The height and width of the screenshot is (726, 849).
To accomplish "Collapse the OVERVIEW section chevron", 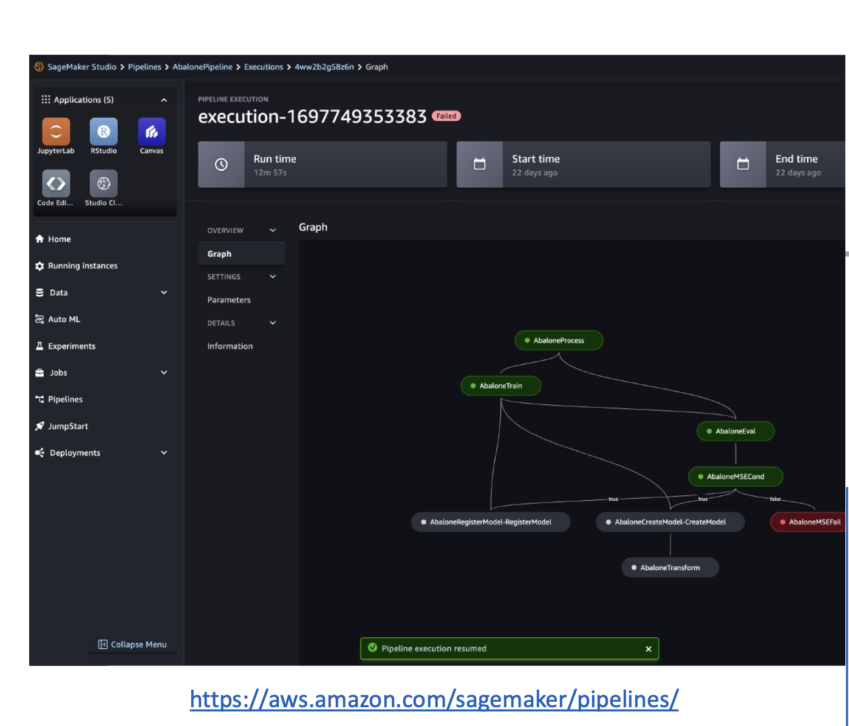I will point(273,231).
